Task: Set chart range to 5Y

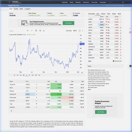Action: click(30, 75)
